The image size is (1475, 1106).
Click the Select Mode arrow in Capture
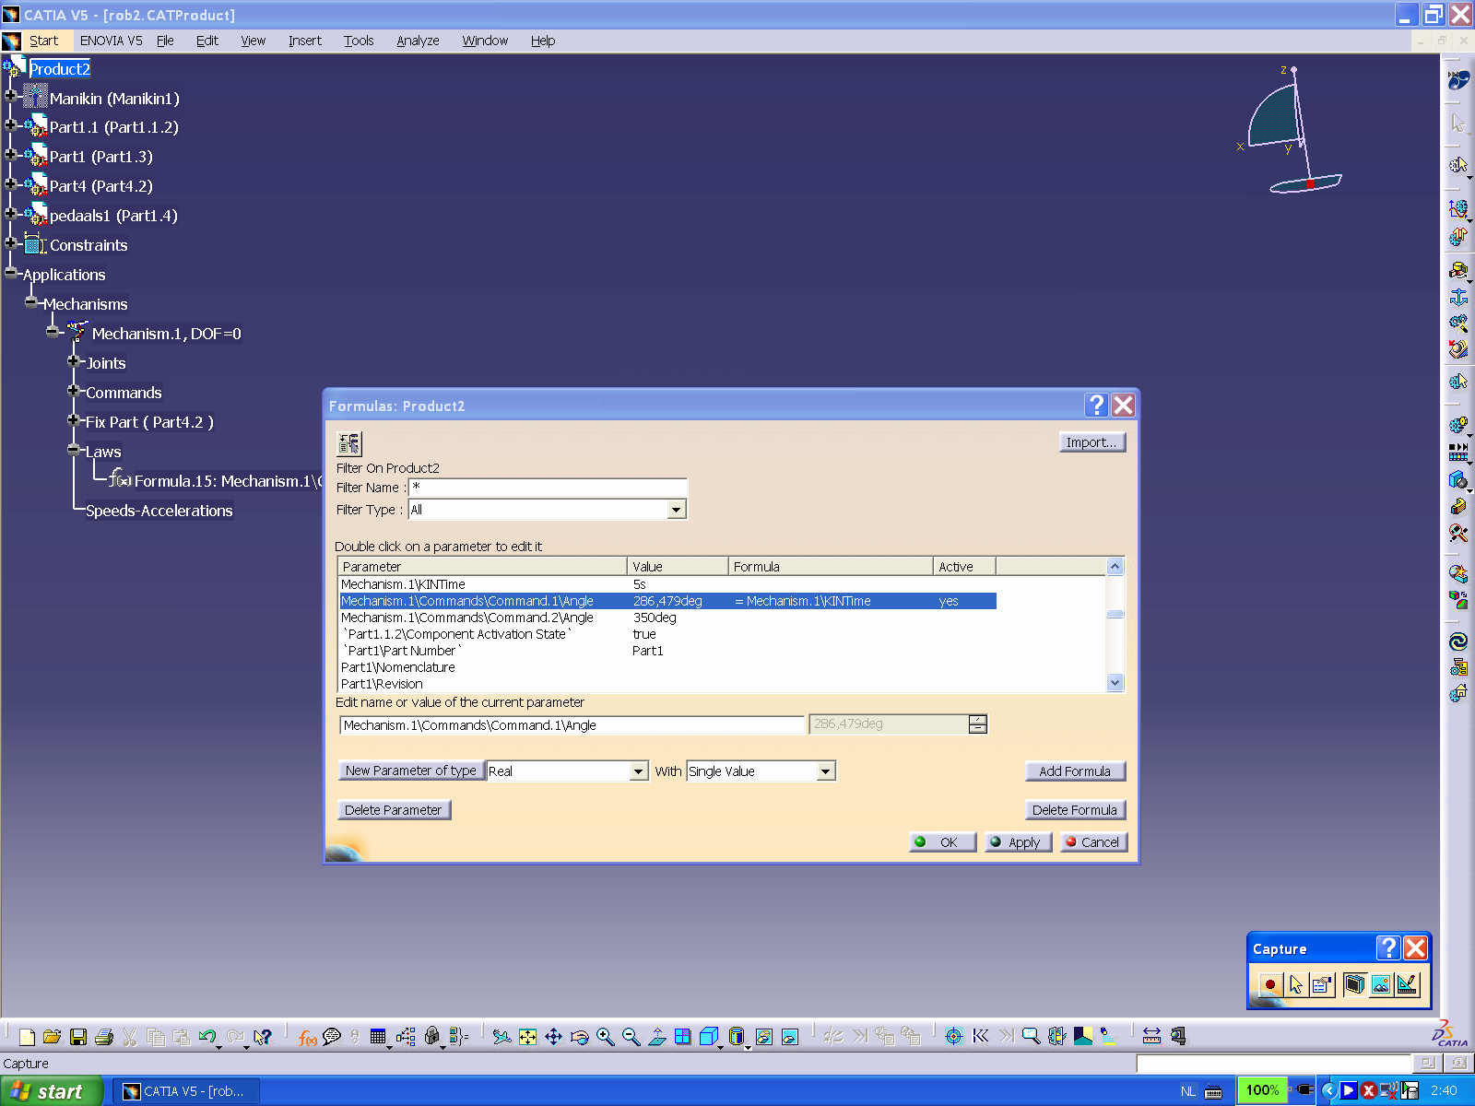point(1296,984)
